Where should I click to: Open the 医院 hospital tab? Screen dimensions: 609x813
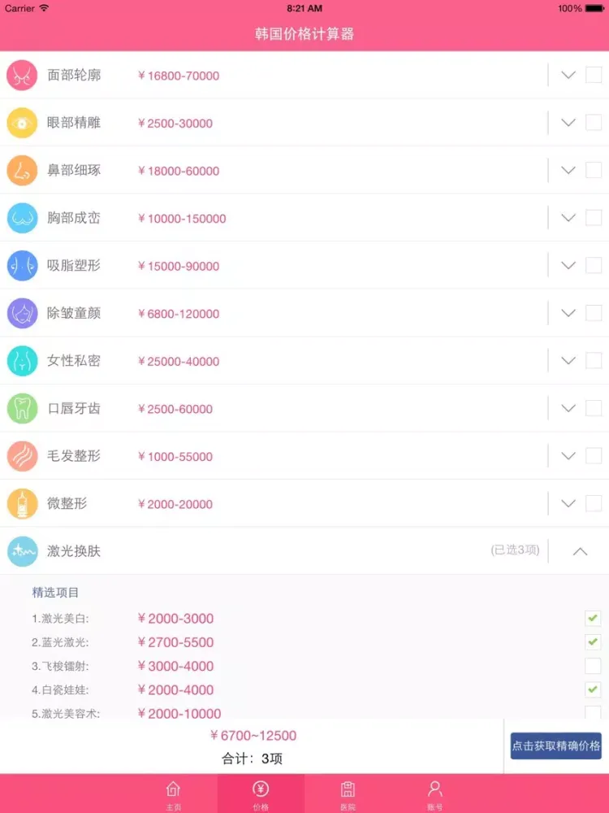click(x=348, y=795)
